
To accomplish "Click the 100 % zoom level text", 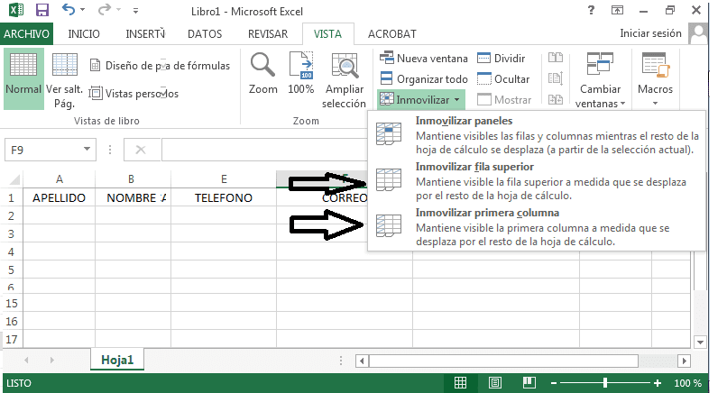I will click(687, 383).
